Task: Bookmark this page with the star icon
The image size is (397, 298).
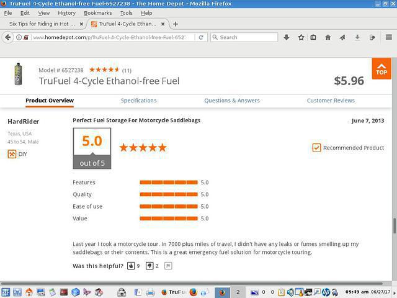Action: pyautogui.click(x=301, y=37)
